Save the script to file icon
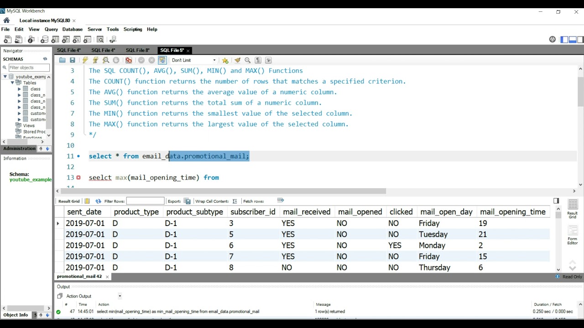Viewport: 584px width, 328px height. [x=72, y=60]
